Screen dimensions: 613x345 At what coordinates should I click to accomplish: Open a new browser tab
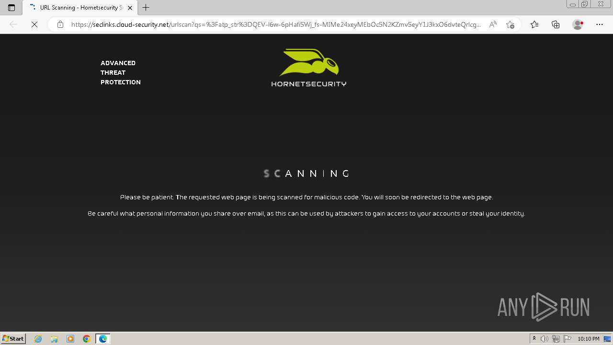146,8
